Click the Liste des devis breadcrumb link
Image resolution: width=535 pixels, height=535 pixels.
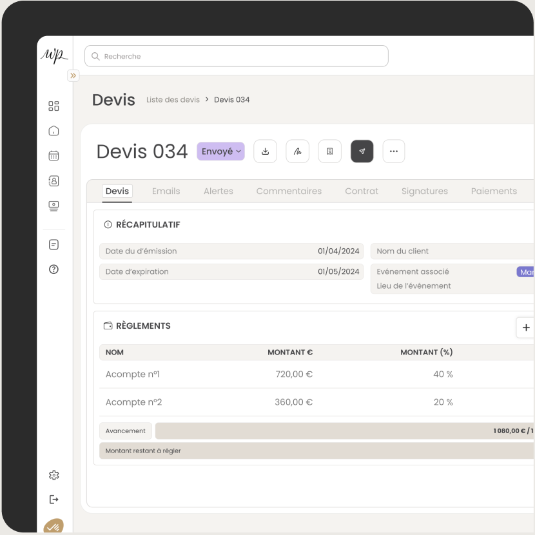tap(173, 100)
